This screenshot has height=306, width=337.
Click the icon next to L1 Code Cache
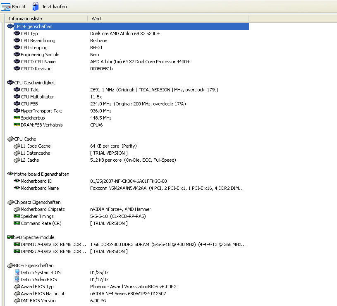pos(17,146)
